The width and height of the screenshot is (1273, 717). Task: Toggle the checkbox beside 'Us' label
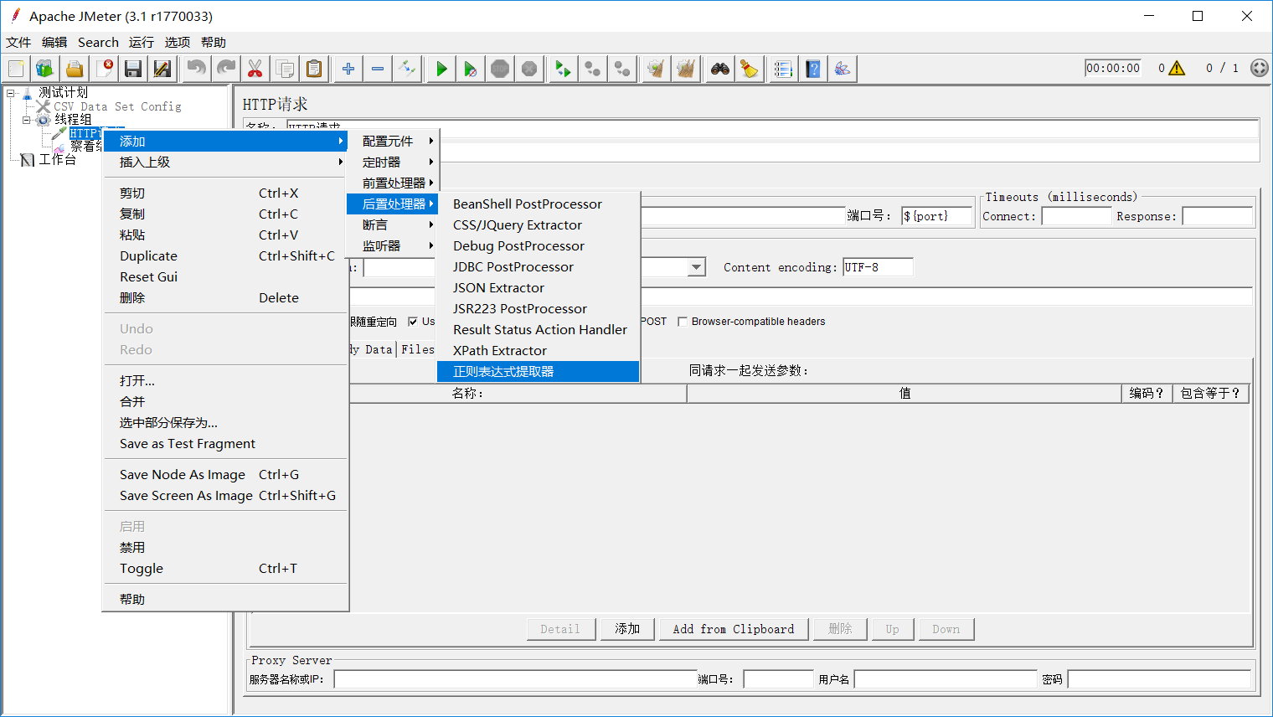(x=413, y=322)
